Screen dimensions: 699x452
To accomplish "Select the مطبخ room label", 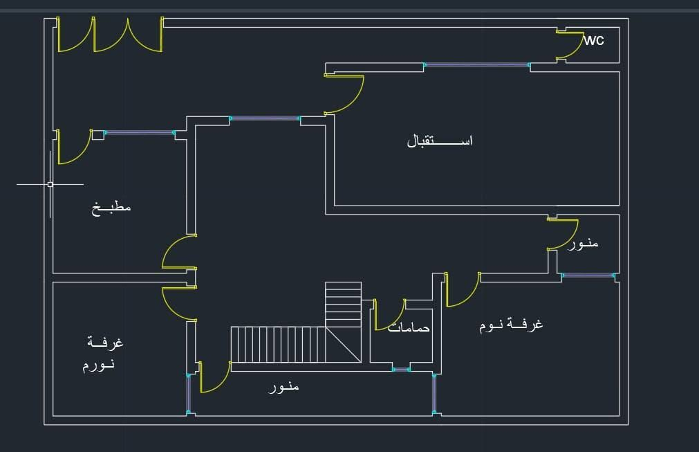I will tap(111, 208).
